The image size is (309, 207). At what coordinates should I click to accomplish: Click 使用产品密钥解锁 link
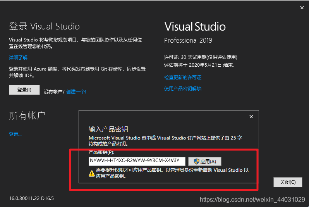click(183, 89)
